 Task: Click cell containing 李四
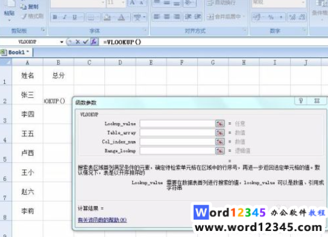click(x=27, y=114)
